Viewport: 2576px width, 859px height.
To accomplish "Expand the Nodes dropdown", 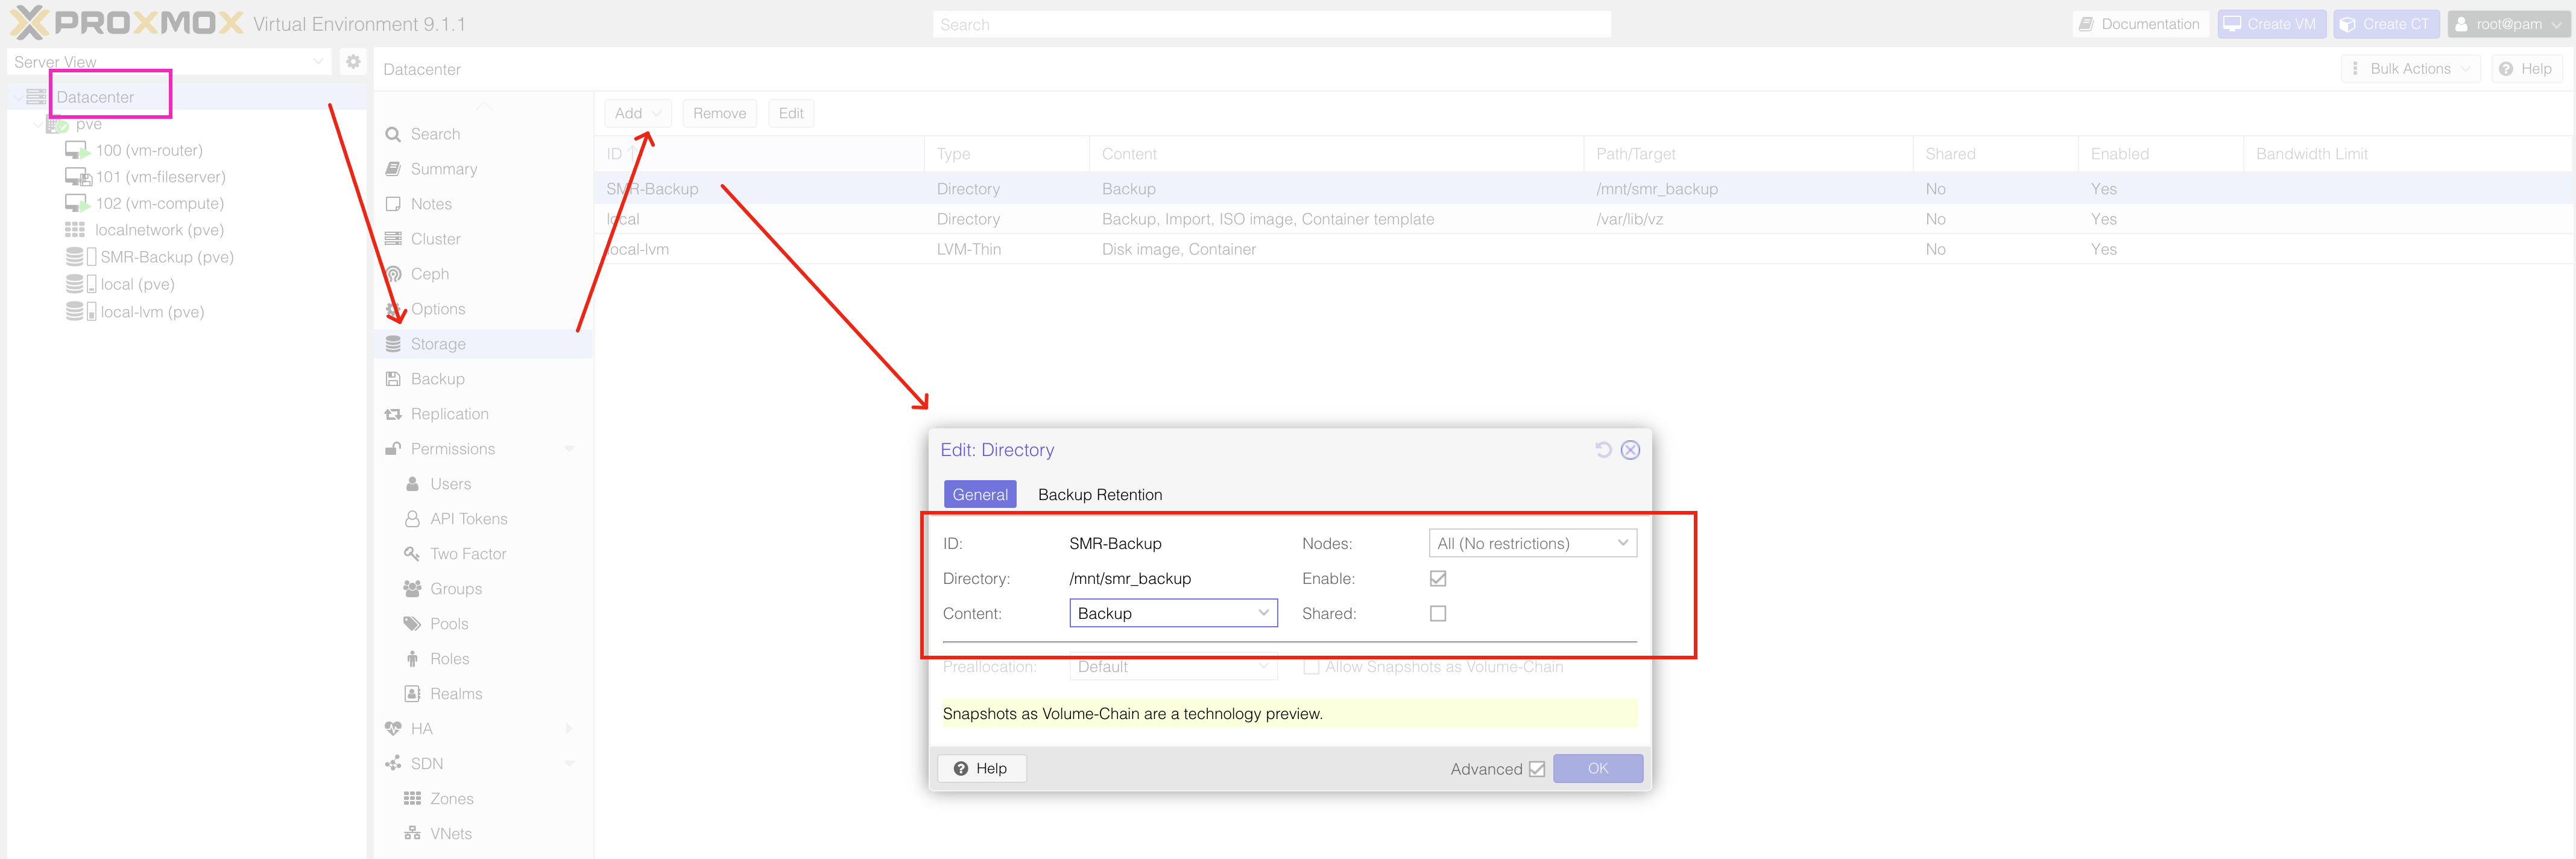I will tap(1531, 544).
